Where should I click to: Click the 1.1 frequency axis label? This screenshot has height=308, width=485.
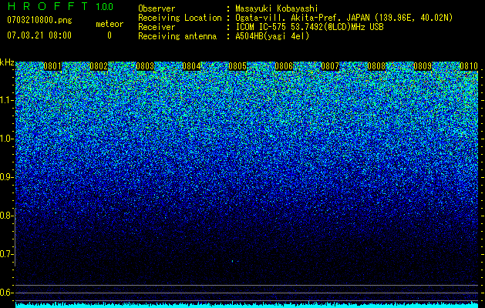tap(6, 100)
